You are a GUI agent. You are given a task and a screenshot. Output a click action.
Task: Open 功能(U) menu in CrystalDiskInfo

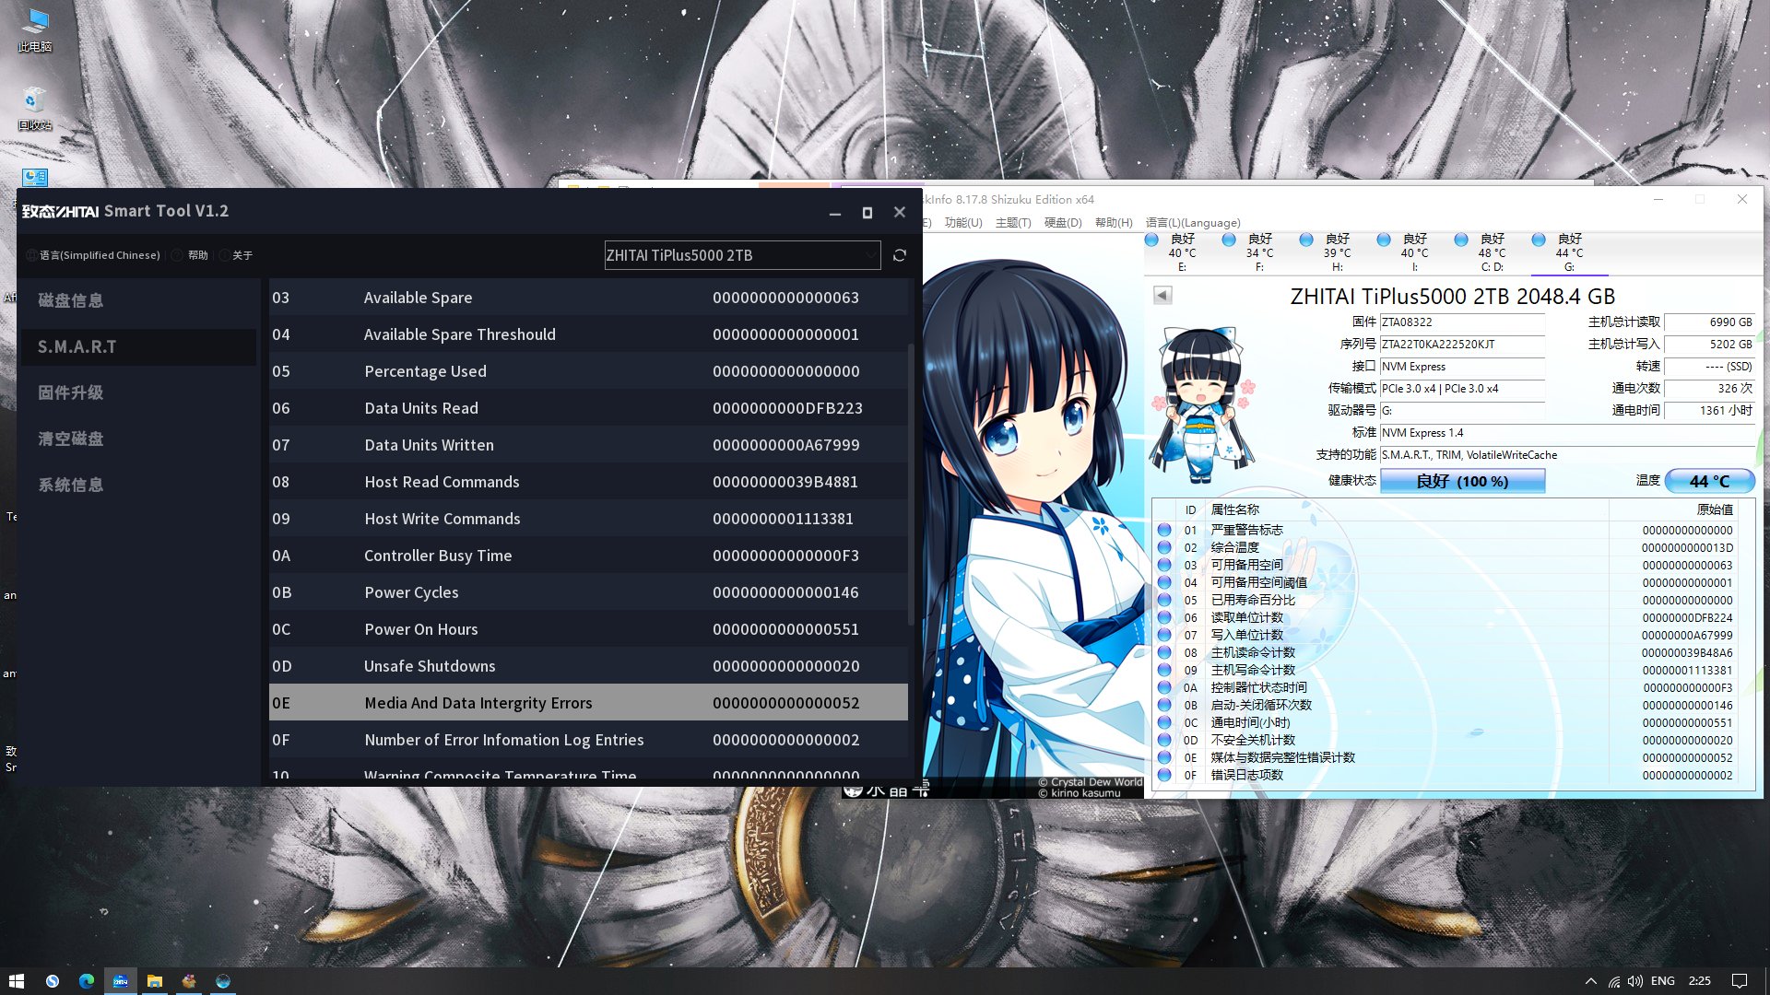(963, 223)
